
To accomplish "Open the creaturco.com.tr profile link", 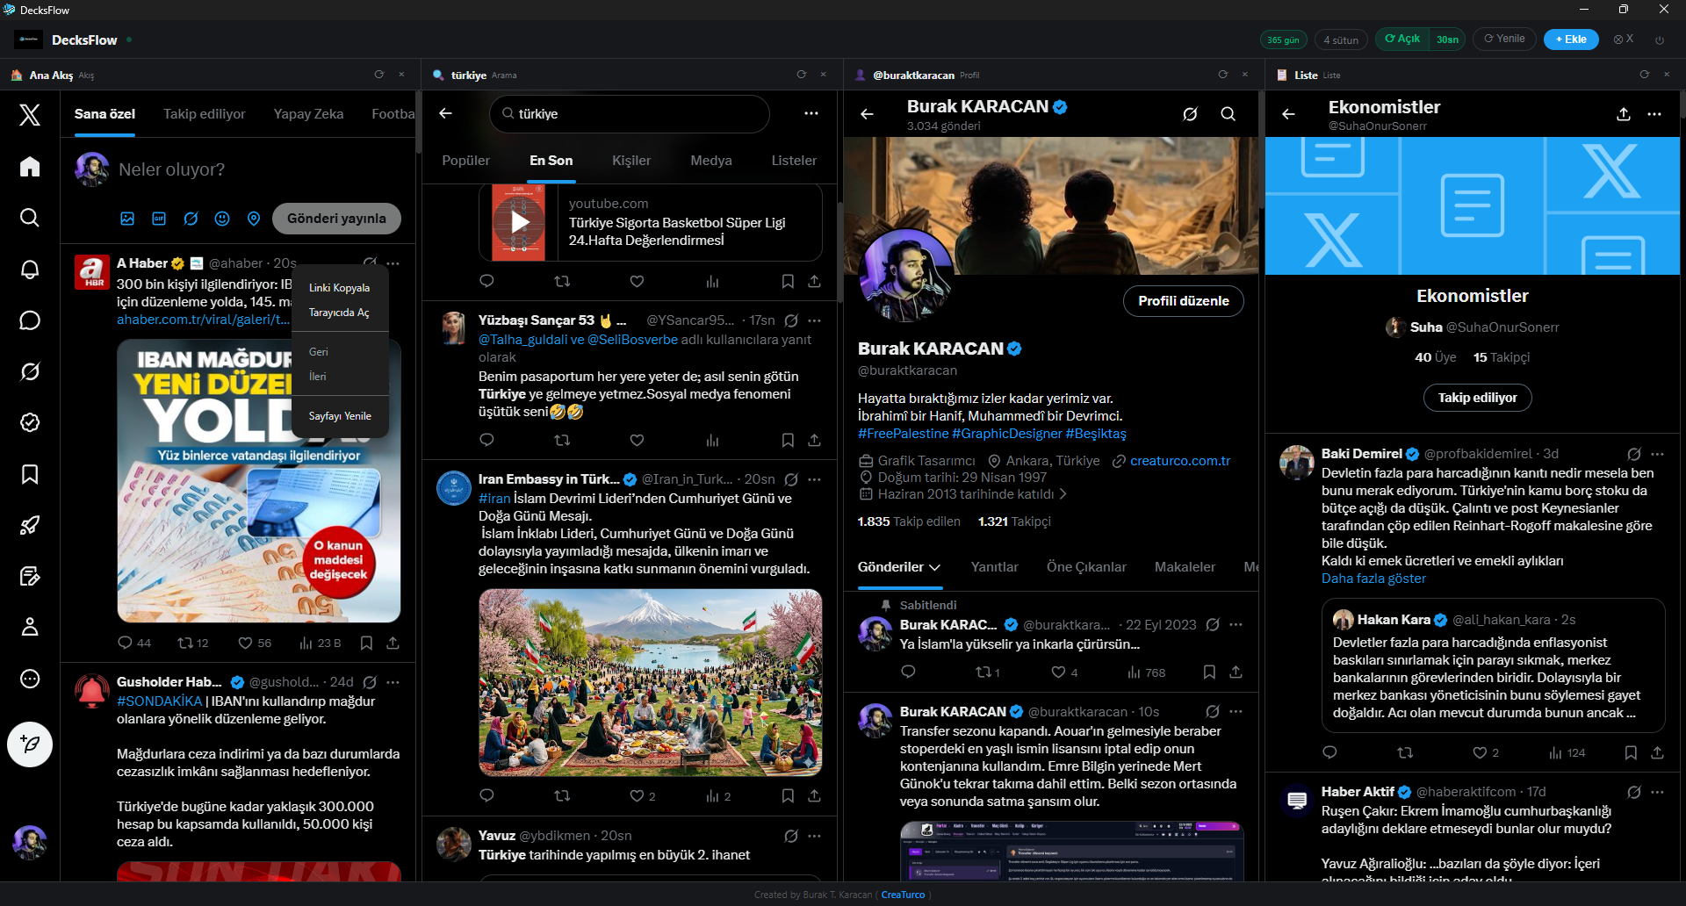I will point(1179,461).
